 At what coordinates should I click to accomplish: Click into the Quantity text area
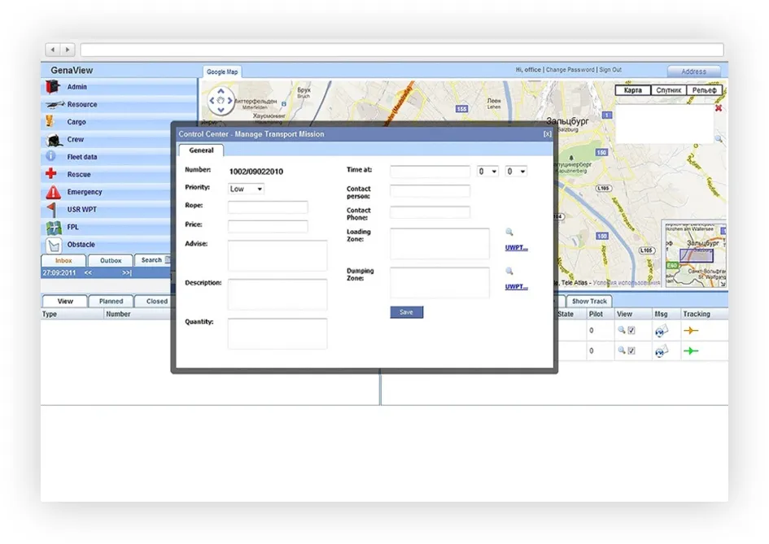coord(277,333)
